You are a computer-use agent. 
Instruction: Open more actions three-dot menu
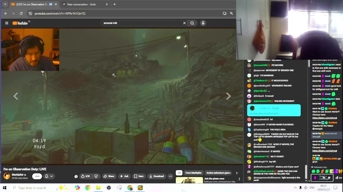170,176
